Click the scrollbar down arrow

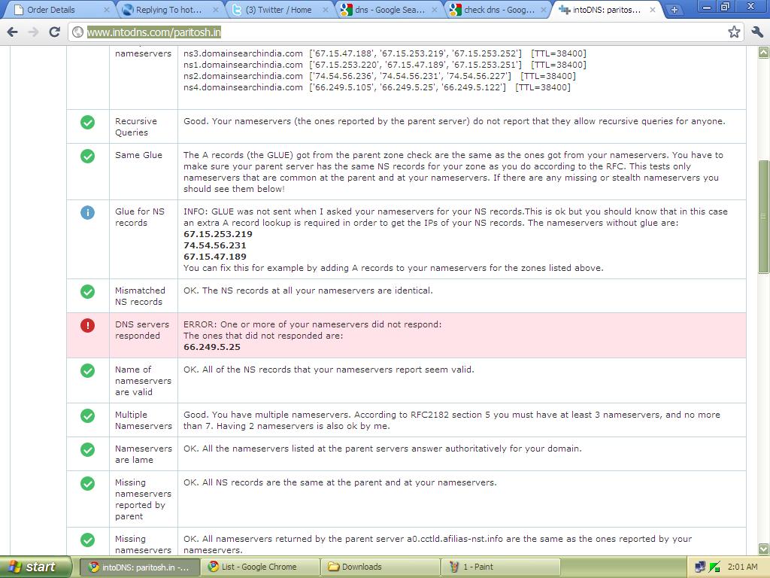[x=762, y=549]
